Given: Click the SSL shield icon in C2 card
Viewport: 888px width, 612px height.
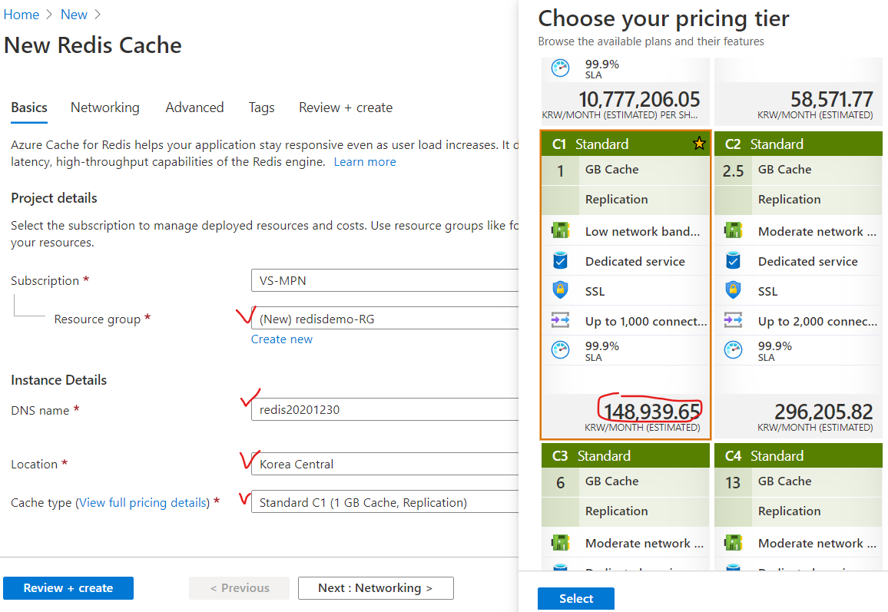Looking at the screenshot, I should pos(734,291).
